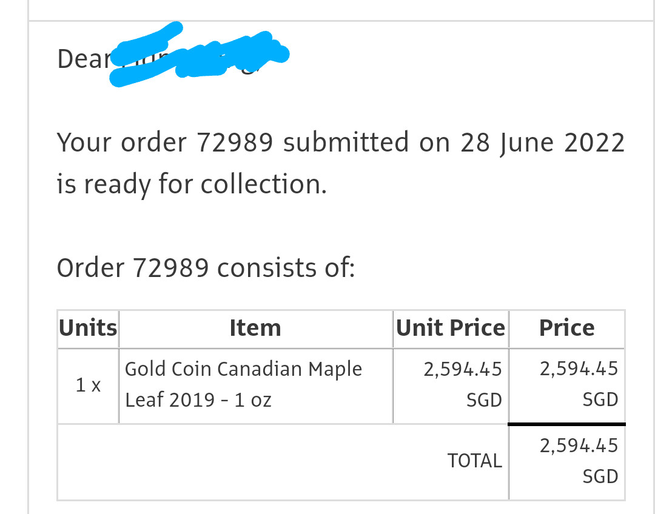The image size is (655, 514).
Task: Click the Price column header
Action: pyautogui.click(x=567, y=328)
